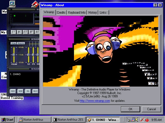Click the volume speaker tray icon

[137, 120]
